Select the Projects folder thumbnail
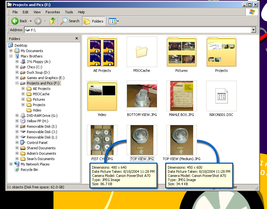267x209 pixels. pyautogui.click(x=221, y=52)
